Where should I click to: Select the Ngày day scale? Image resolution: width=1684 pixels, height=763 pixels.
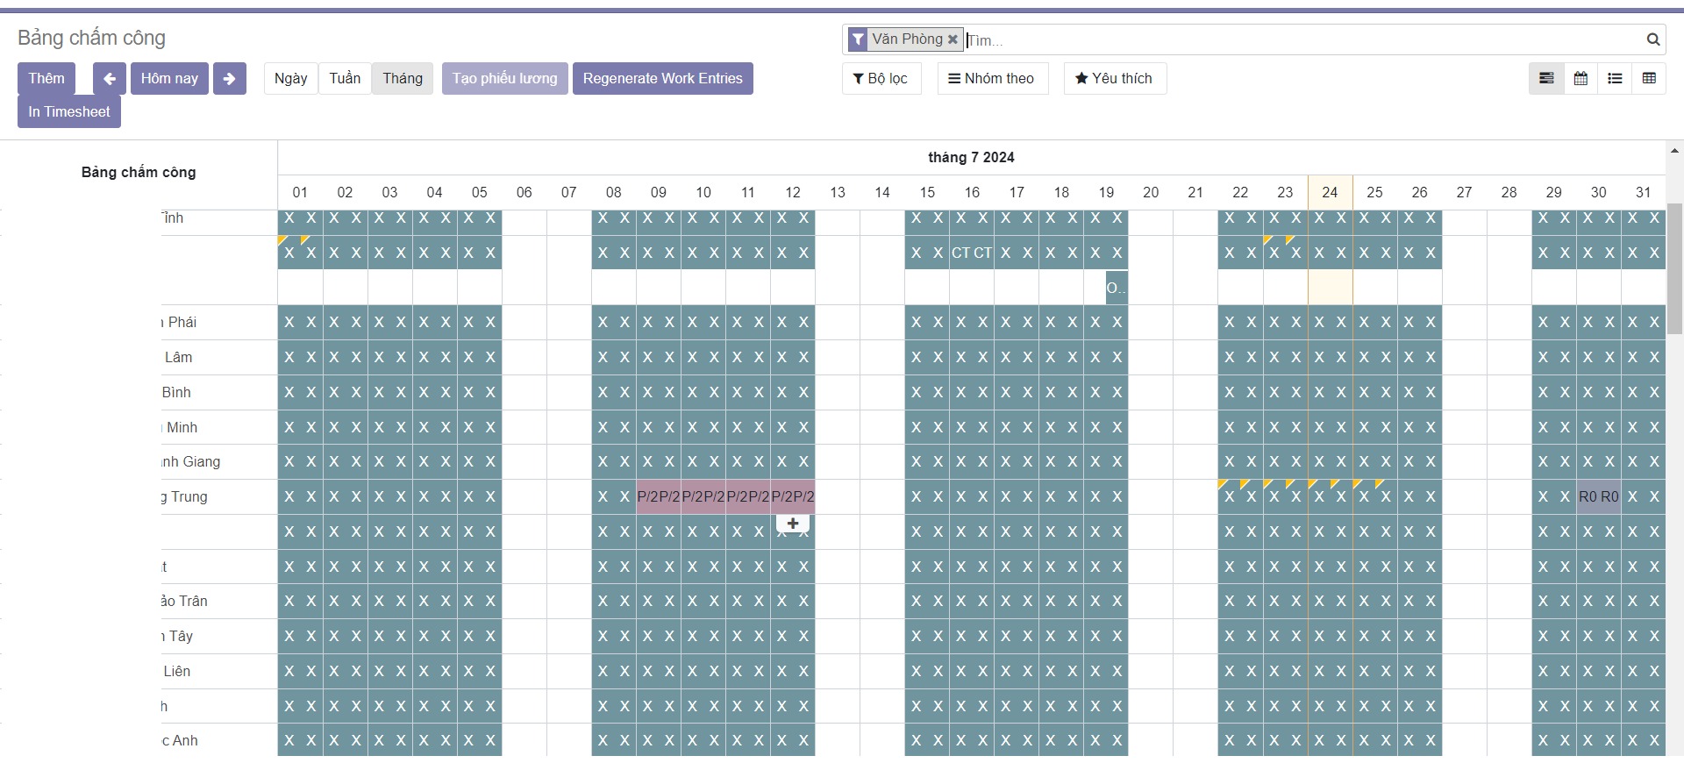click(x=290, y=79)
